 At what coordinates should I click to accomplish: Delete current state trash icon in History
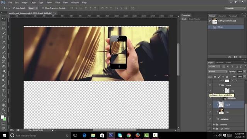click(x=240, y=57)
